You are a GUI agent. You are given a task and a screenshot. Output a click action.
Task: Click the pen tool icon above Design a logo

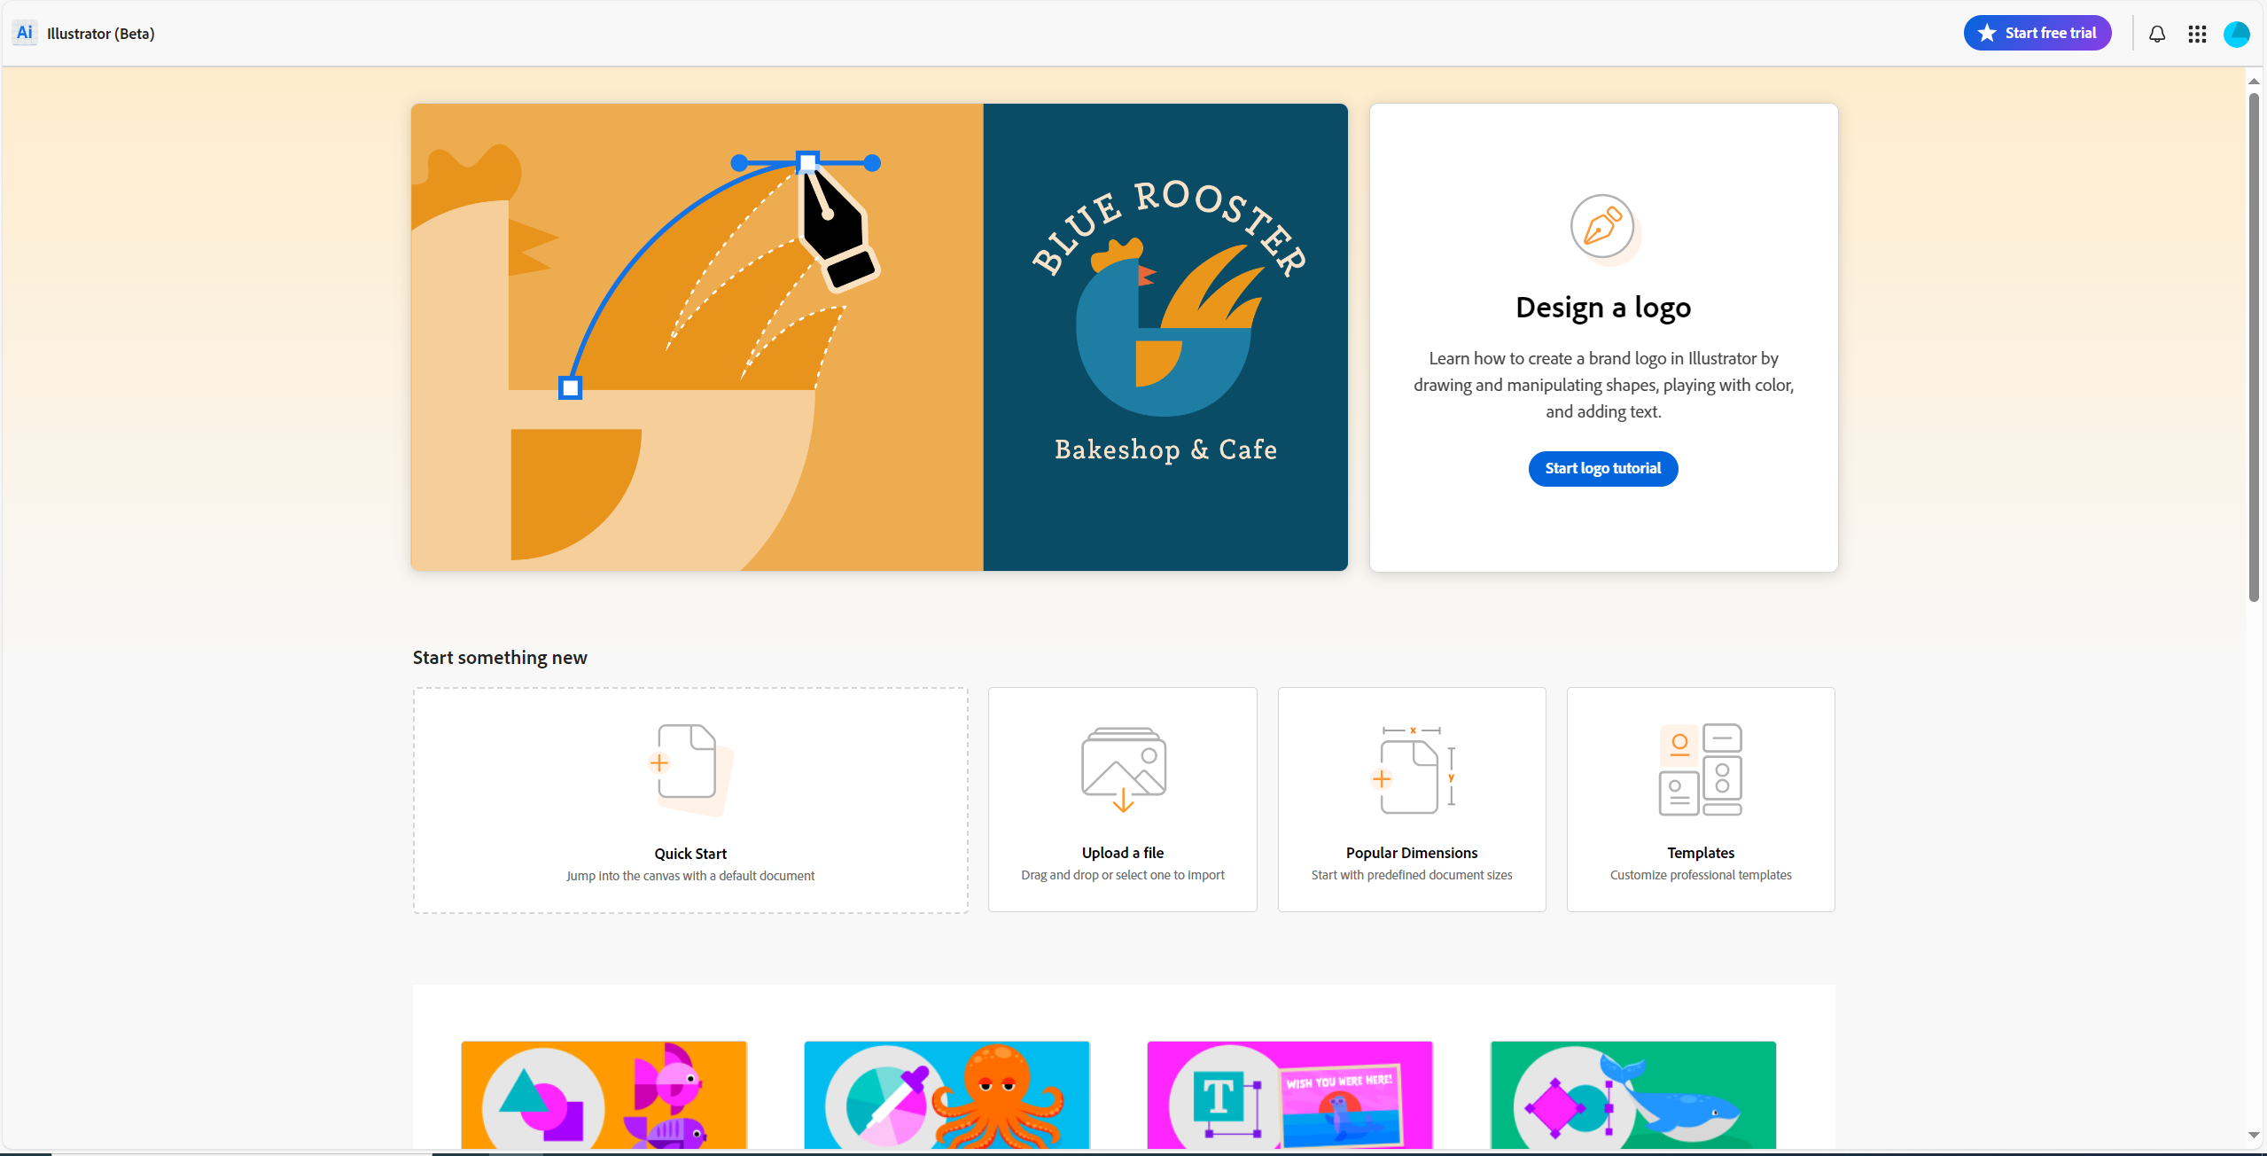[x=1602, y=227]
